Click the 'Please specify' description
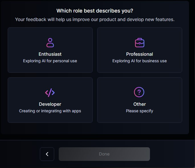This screenshot has height=168, width=195. pos(139,111)
